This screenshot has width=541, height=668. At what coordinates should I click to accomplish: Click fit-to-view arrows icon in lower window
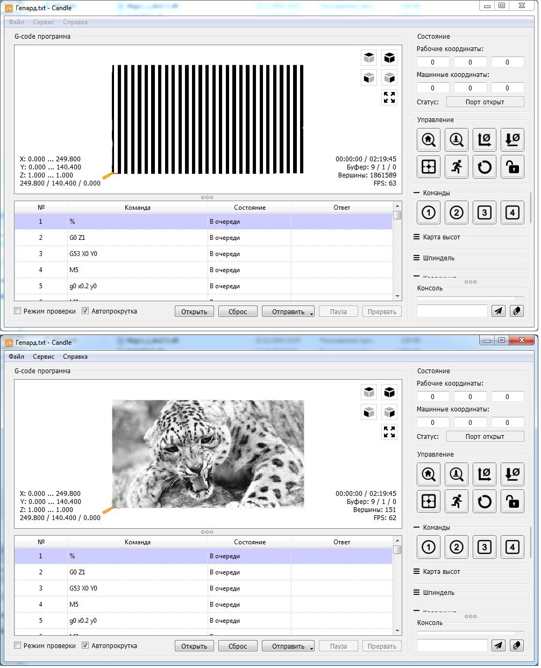(389, 432)
